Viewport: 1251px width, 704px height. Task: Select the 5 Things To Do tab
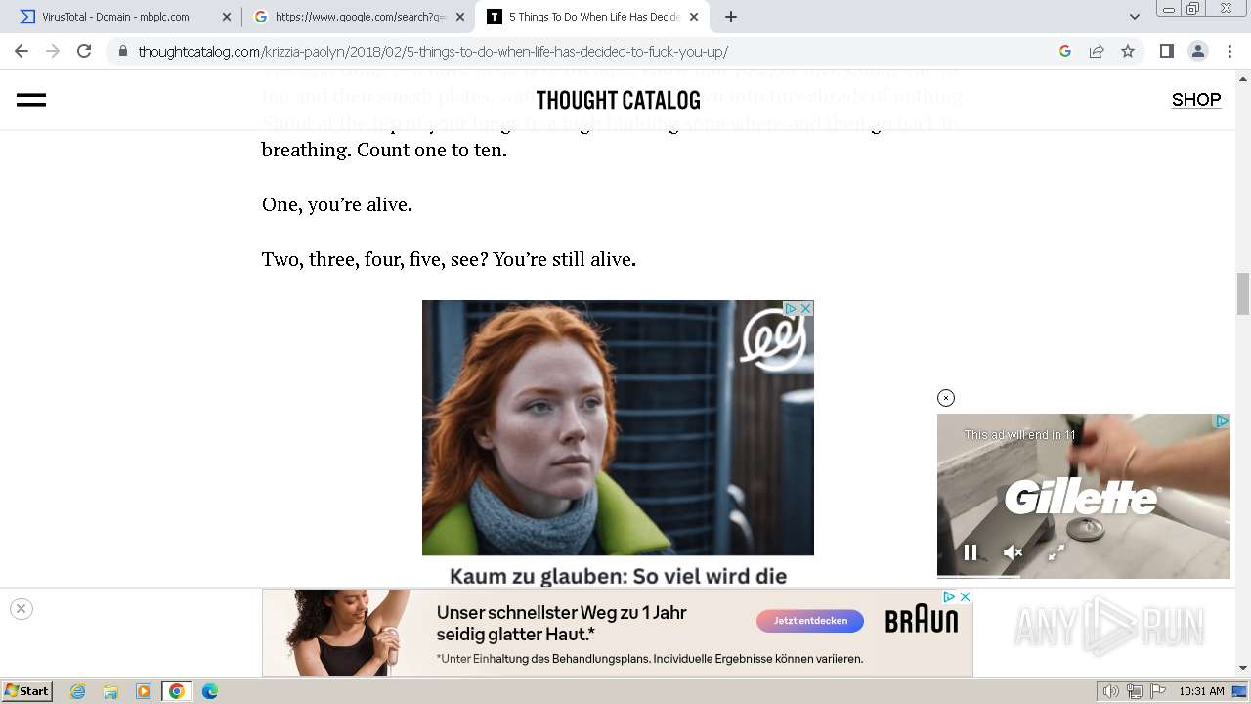coord(593,17)
